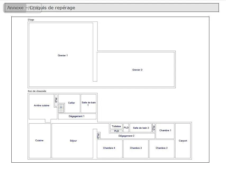The width and height of the screenshot is (226, 179).
Task: Click the staircase symbol beside Cellier
Action: point(61,108)
